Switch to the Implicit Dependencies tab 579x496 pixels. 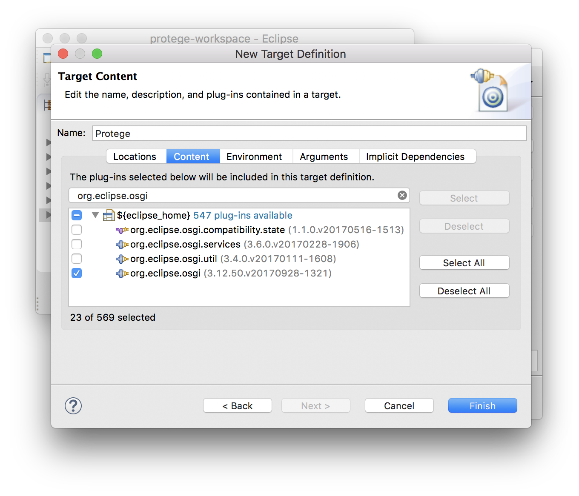pyautogui.click(x=417, y=157)
